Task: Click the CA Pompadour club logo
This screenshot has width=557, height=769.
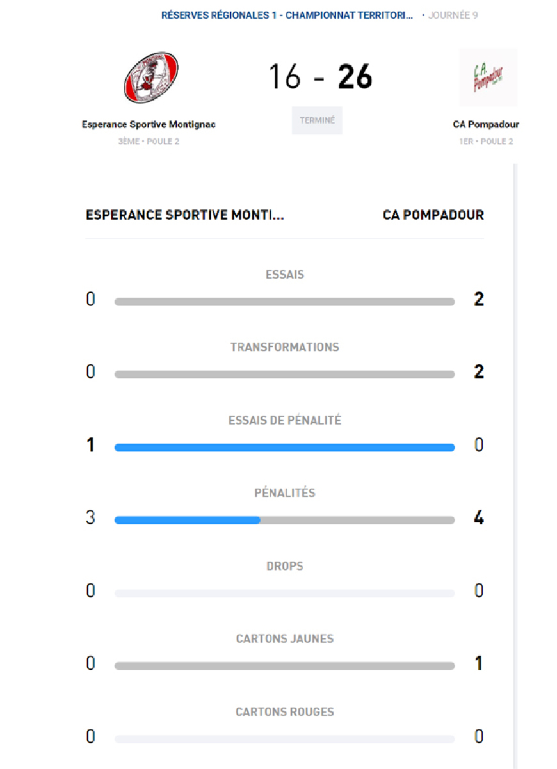Action: tap(488, 78)
